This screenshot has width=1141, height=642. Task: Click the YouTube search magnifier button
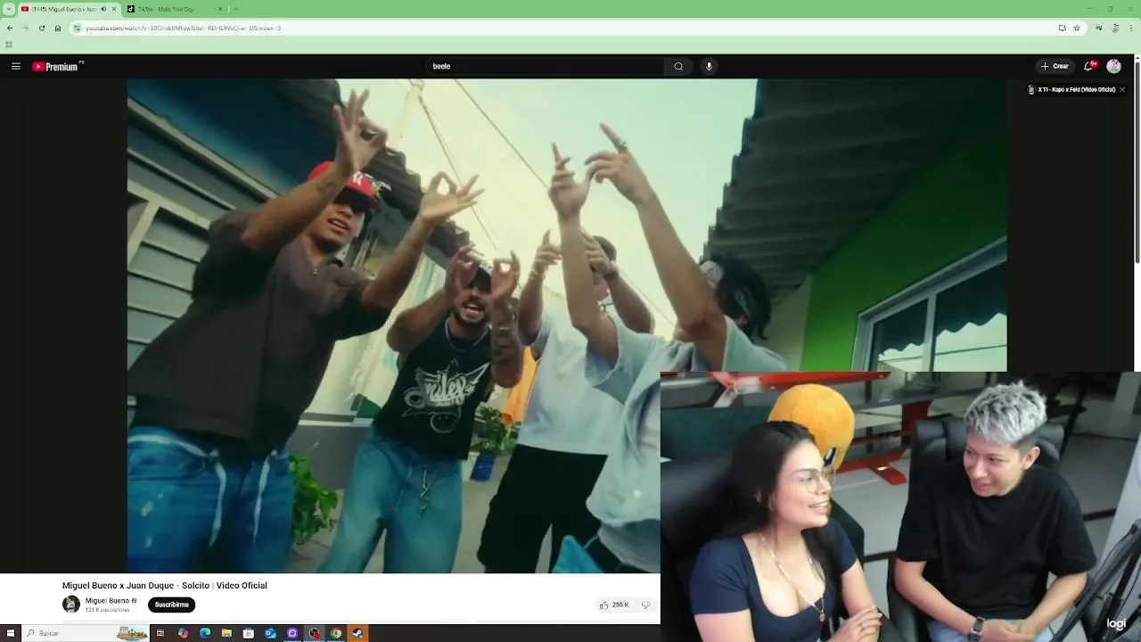[x=678, y=66]
